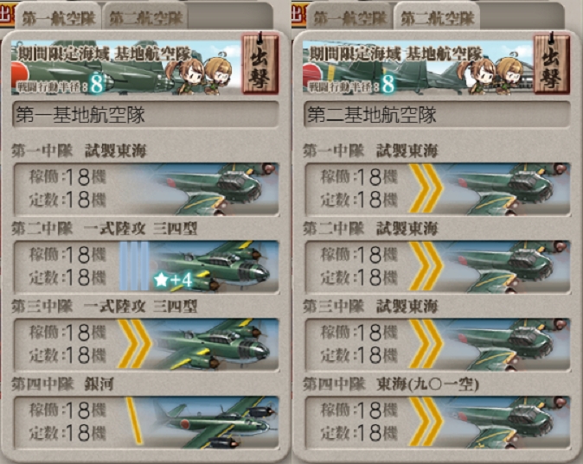
Task: Click the 第一基地航空隊 name field
Action: [x=145, y=114]
